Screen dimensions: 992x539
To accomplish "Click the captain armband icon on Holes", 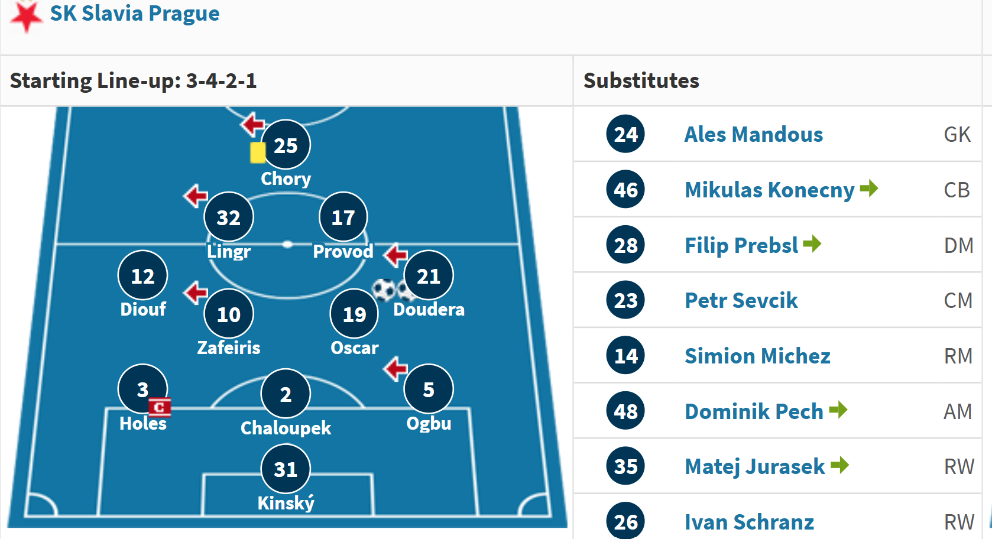I will click(x=160, y=407).
